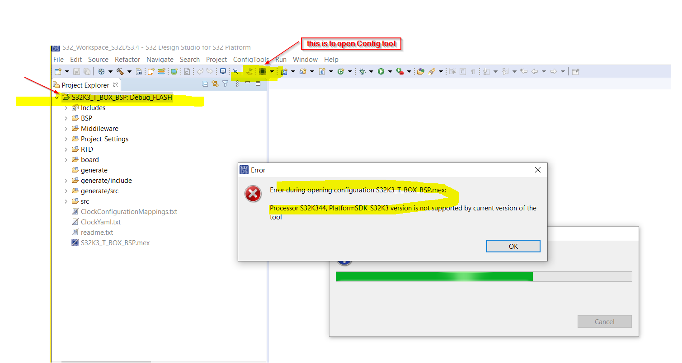Open the ConfigTools menu
682x363 pixels.
(x=250, y=59)
